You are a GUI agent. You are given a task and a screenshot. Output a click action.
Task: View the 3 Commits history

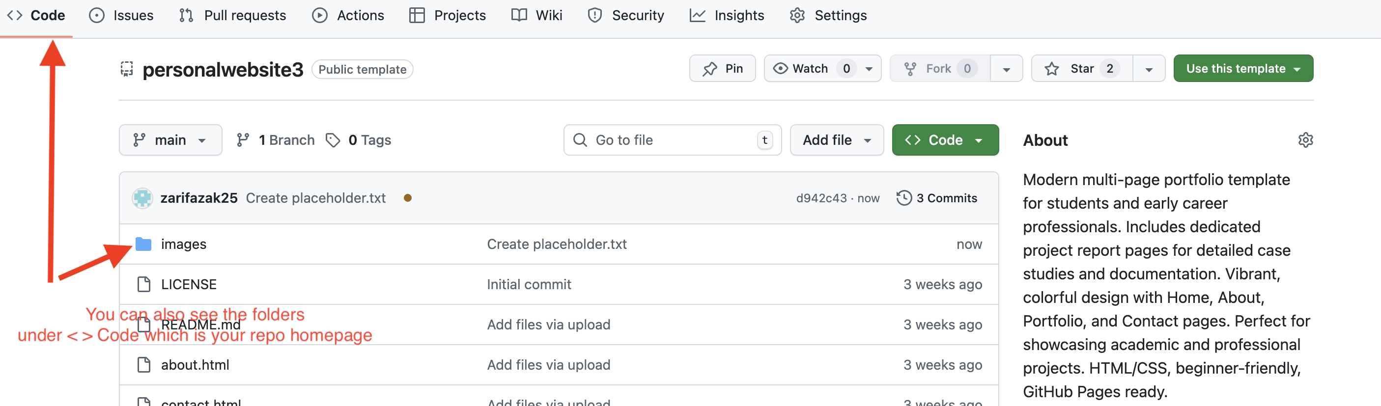936,198
